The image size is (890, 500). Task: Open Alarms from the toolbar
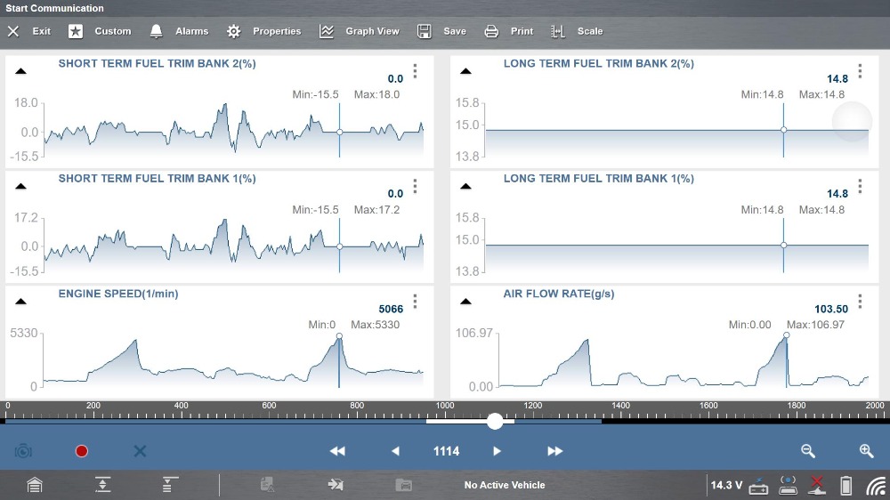179,31
